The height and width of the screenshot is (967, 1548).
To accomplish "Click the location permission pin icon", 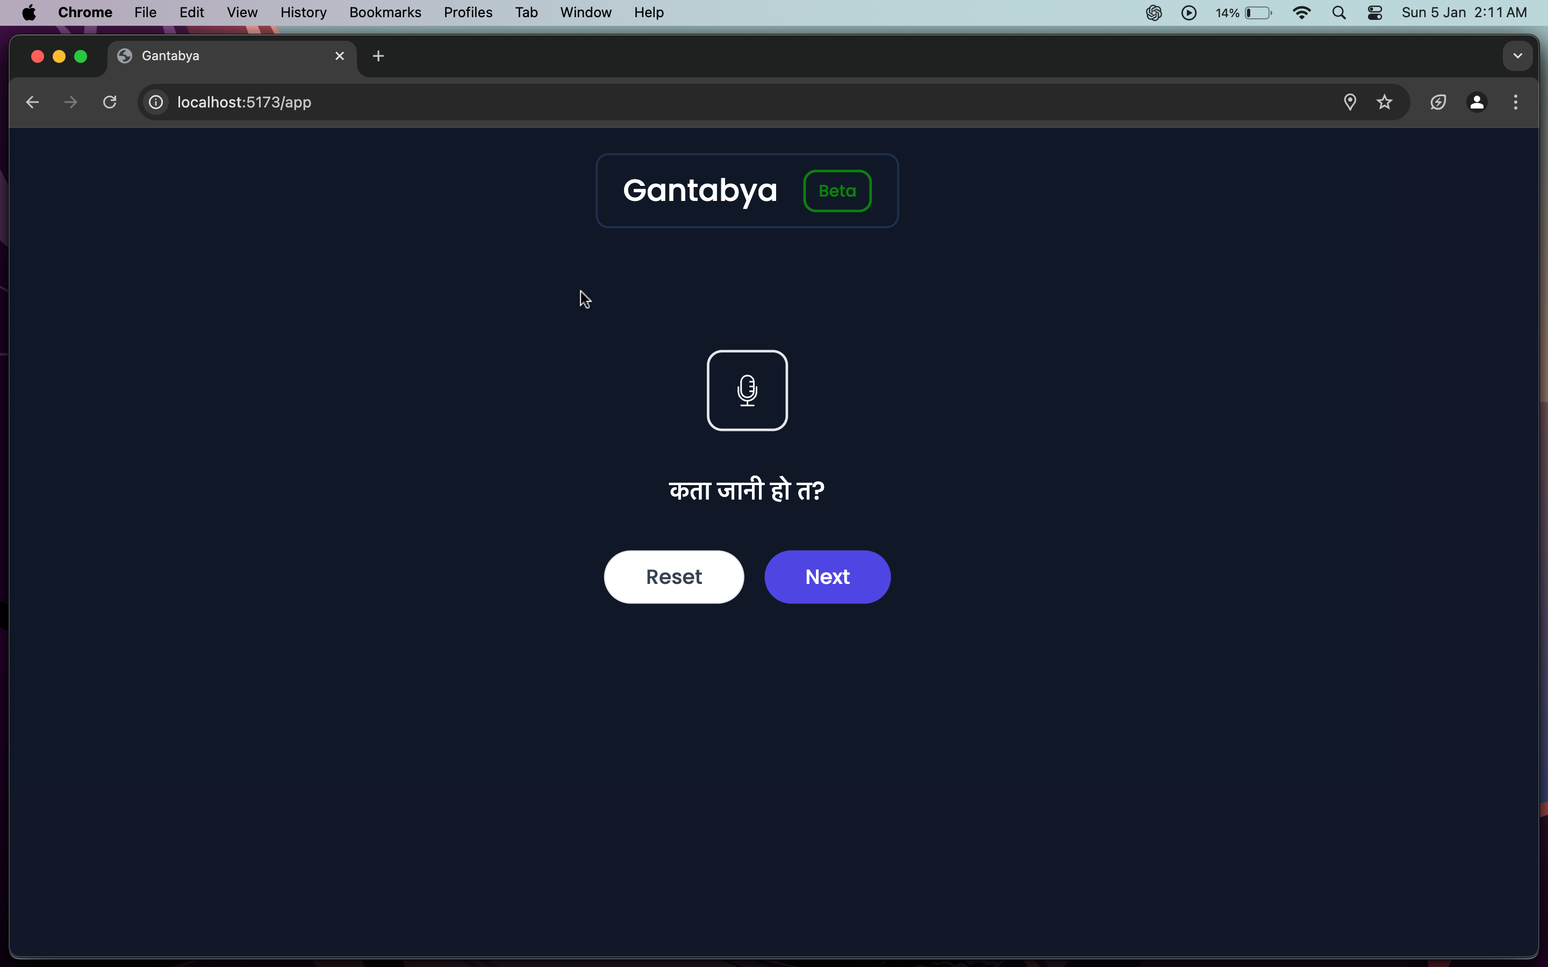I will (x=1350, y=102).
